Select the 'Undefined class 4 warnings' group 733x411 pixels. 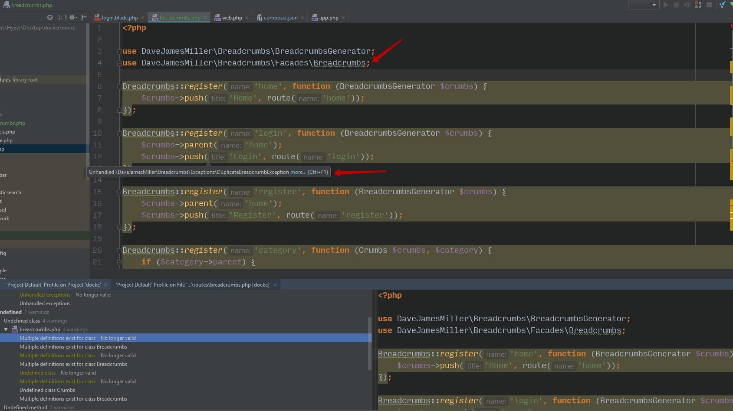(x=36, y=321)
